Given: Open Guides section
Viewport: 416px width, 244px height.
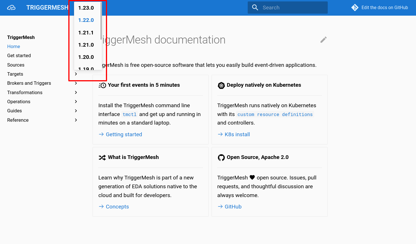Looking at the screenshot, I should 15,111.
